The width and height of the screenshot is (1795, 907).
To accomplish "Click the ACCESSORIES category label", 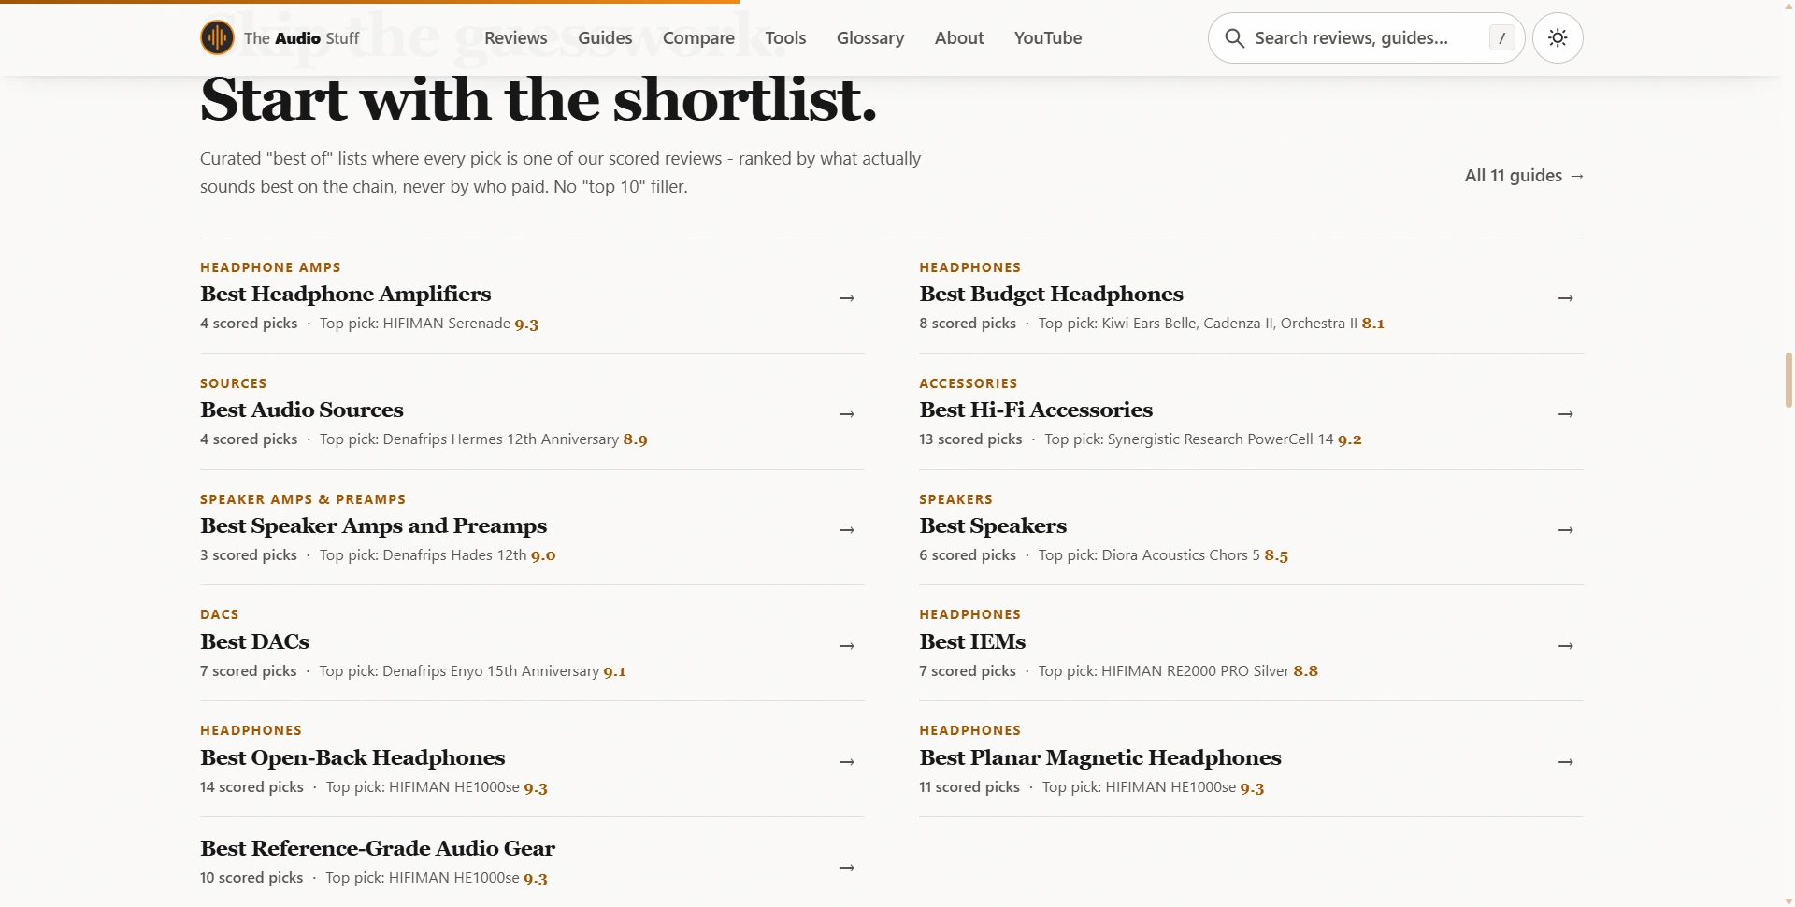I will point(968,383).
